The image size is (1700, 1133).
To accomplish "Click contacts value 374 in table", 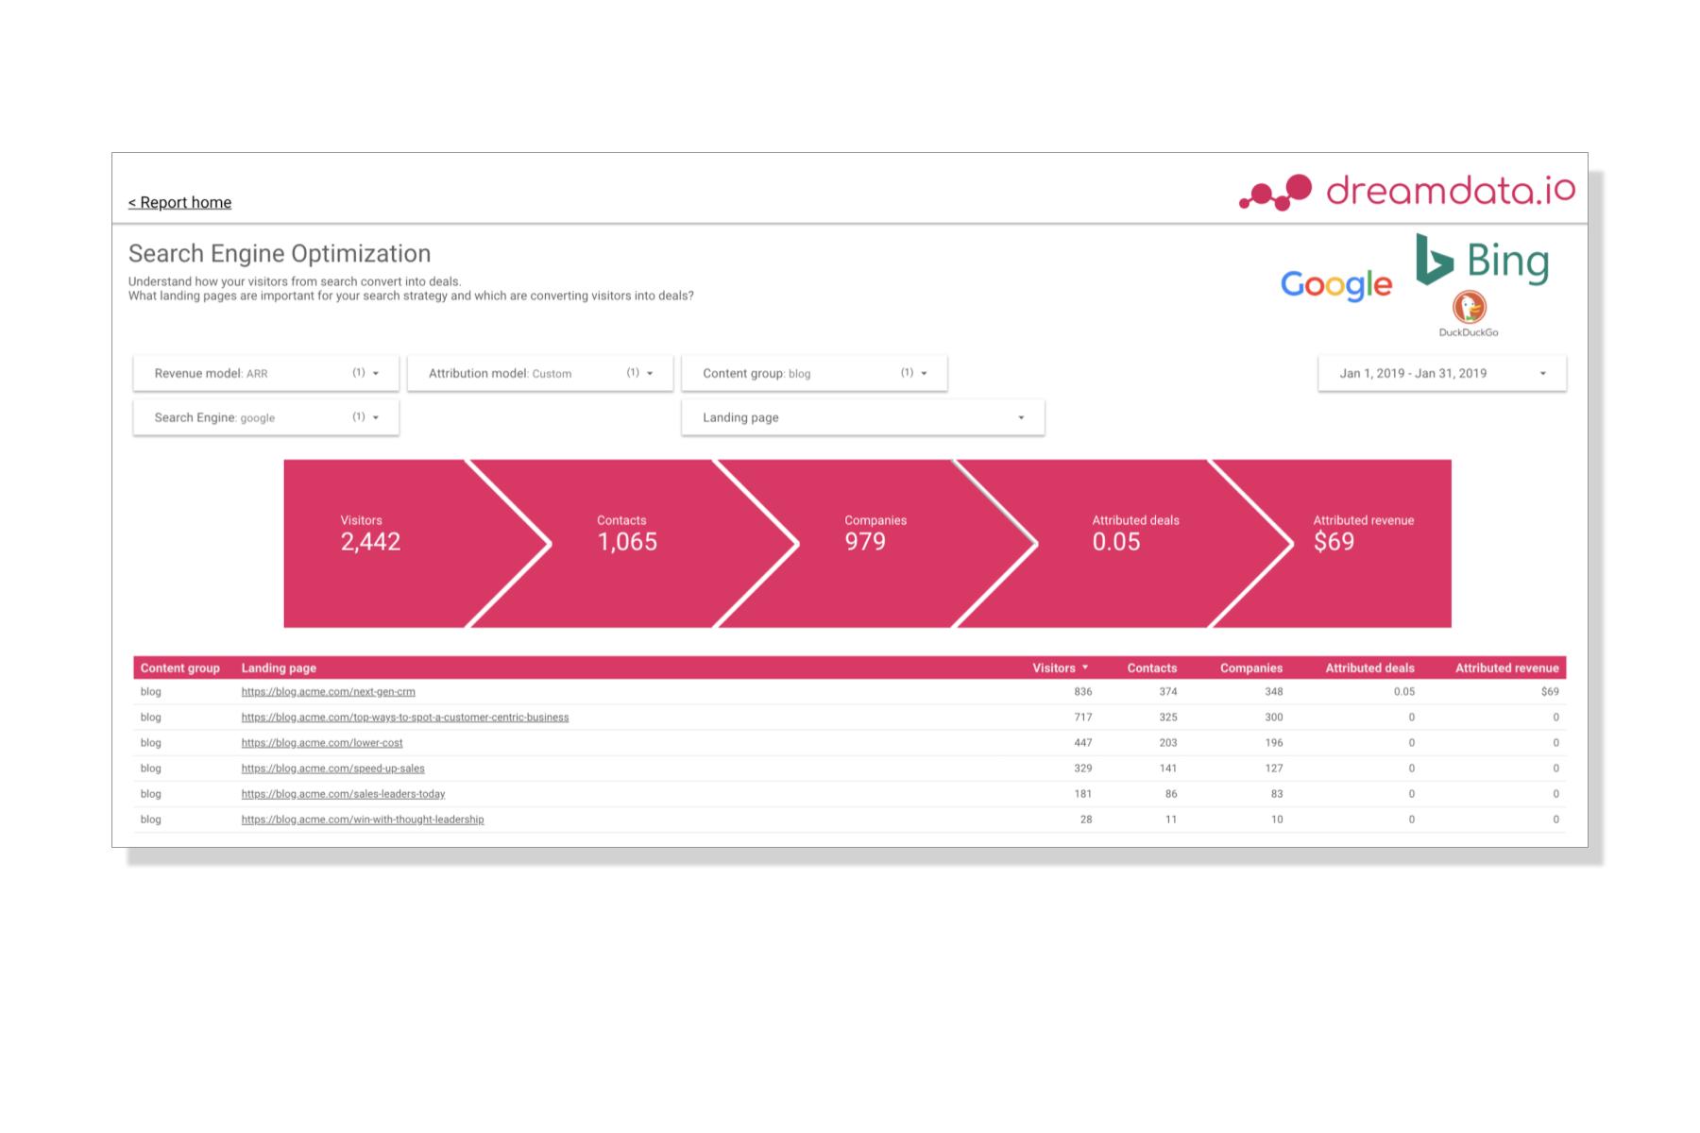I will coord(1168,692).
